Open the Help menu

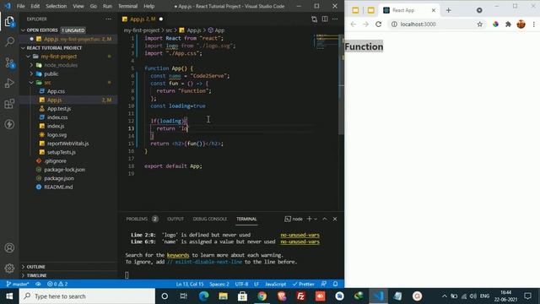point(148,6)
